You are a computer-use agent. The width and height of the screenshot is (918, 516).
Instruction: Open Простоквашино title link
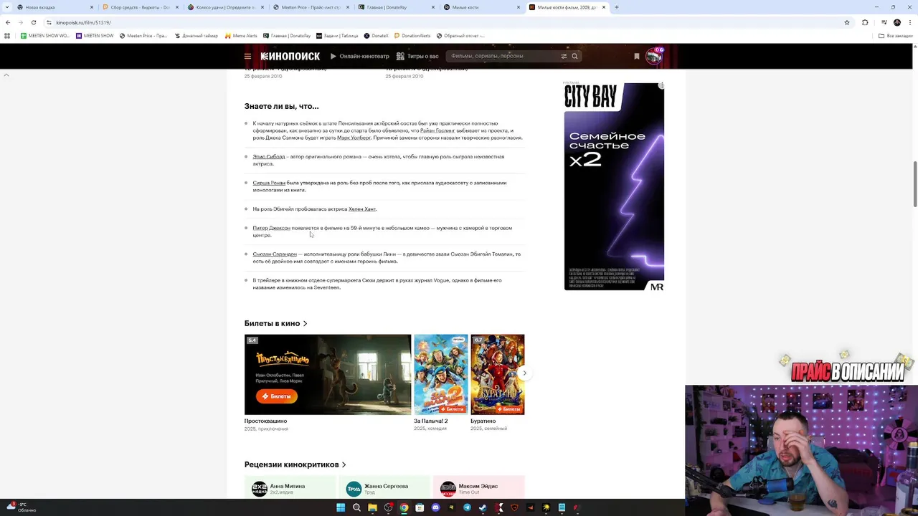265,421
